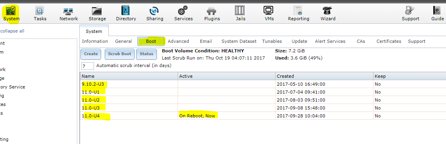The height and width of the screenshot is (144, 446).
Task: Sort by the Name column header
Action: [x=129, y=76]
